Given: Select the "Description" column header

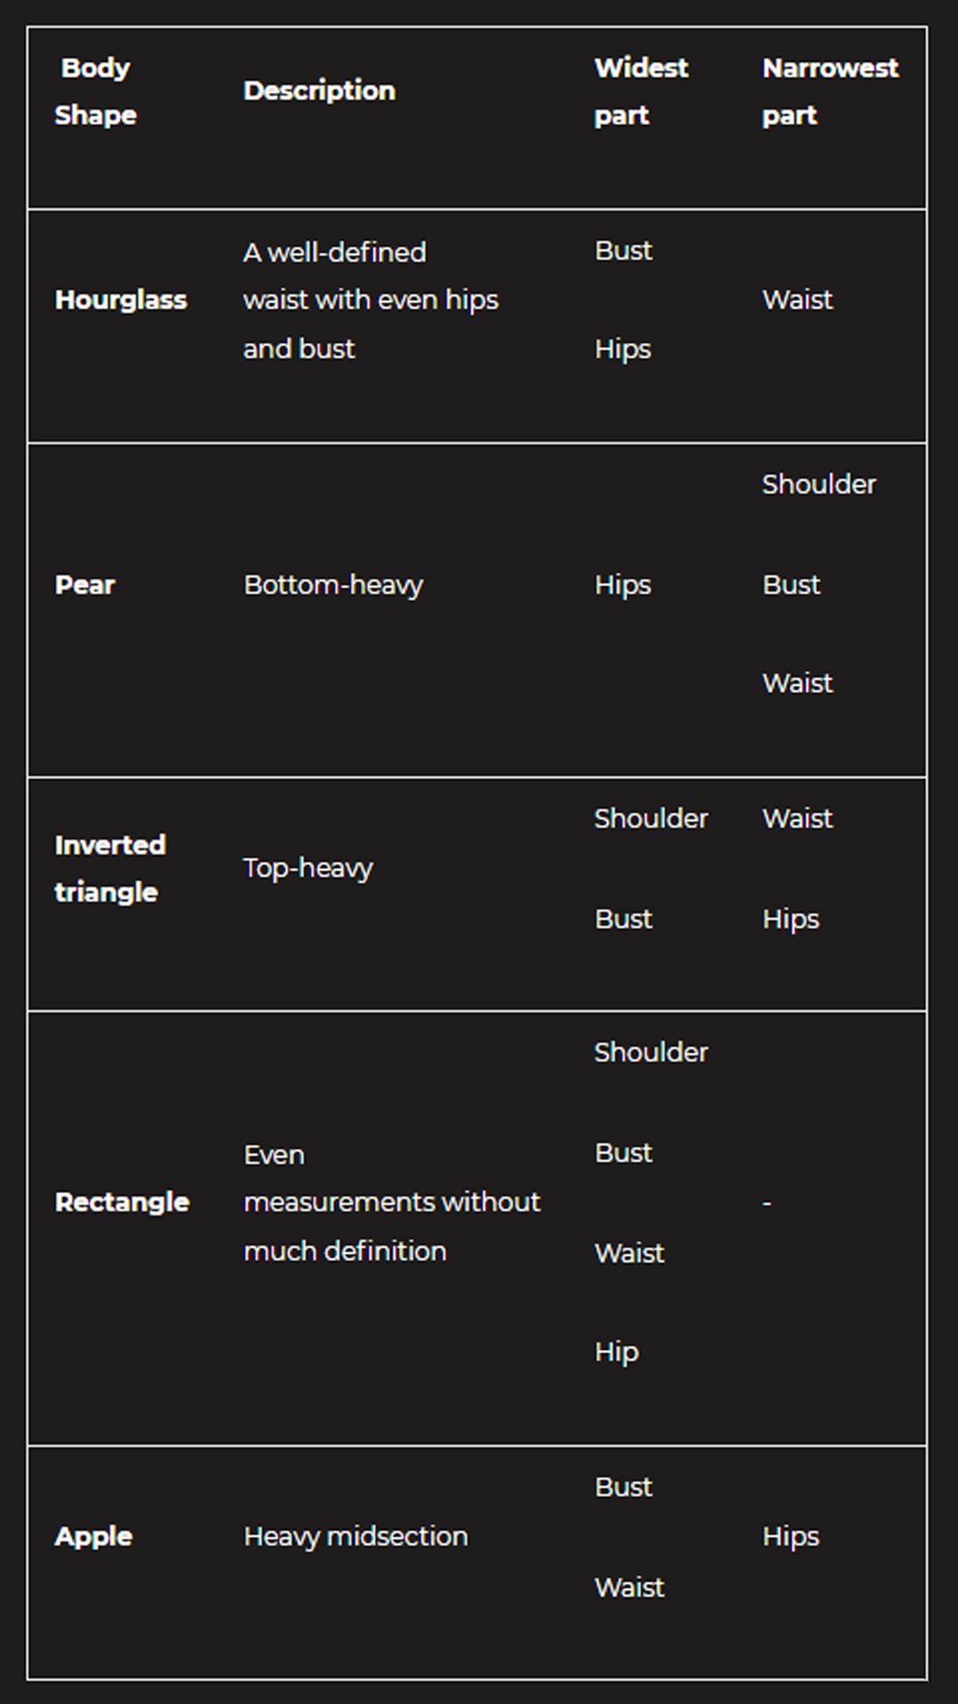Looking at the screenshot, I should (x=319, y=91).
